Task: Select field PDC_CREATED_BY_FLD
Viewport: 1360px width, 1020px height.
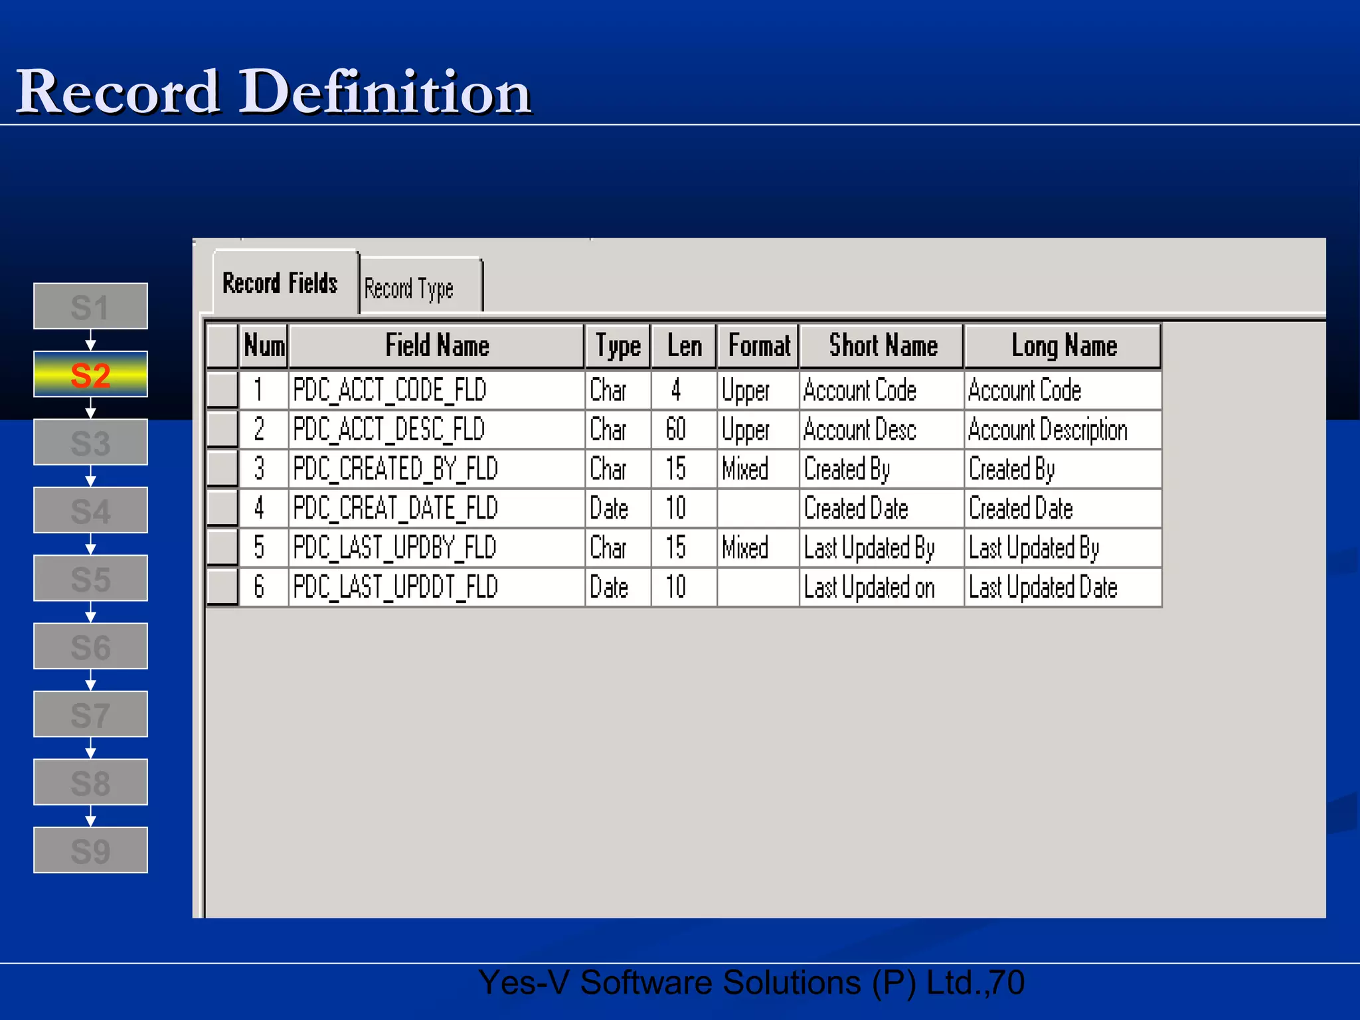Action: coord(437,469)
